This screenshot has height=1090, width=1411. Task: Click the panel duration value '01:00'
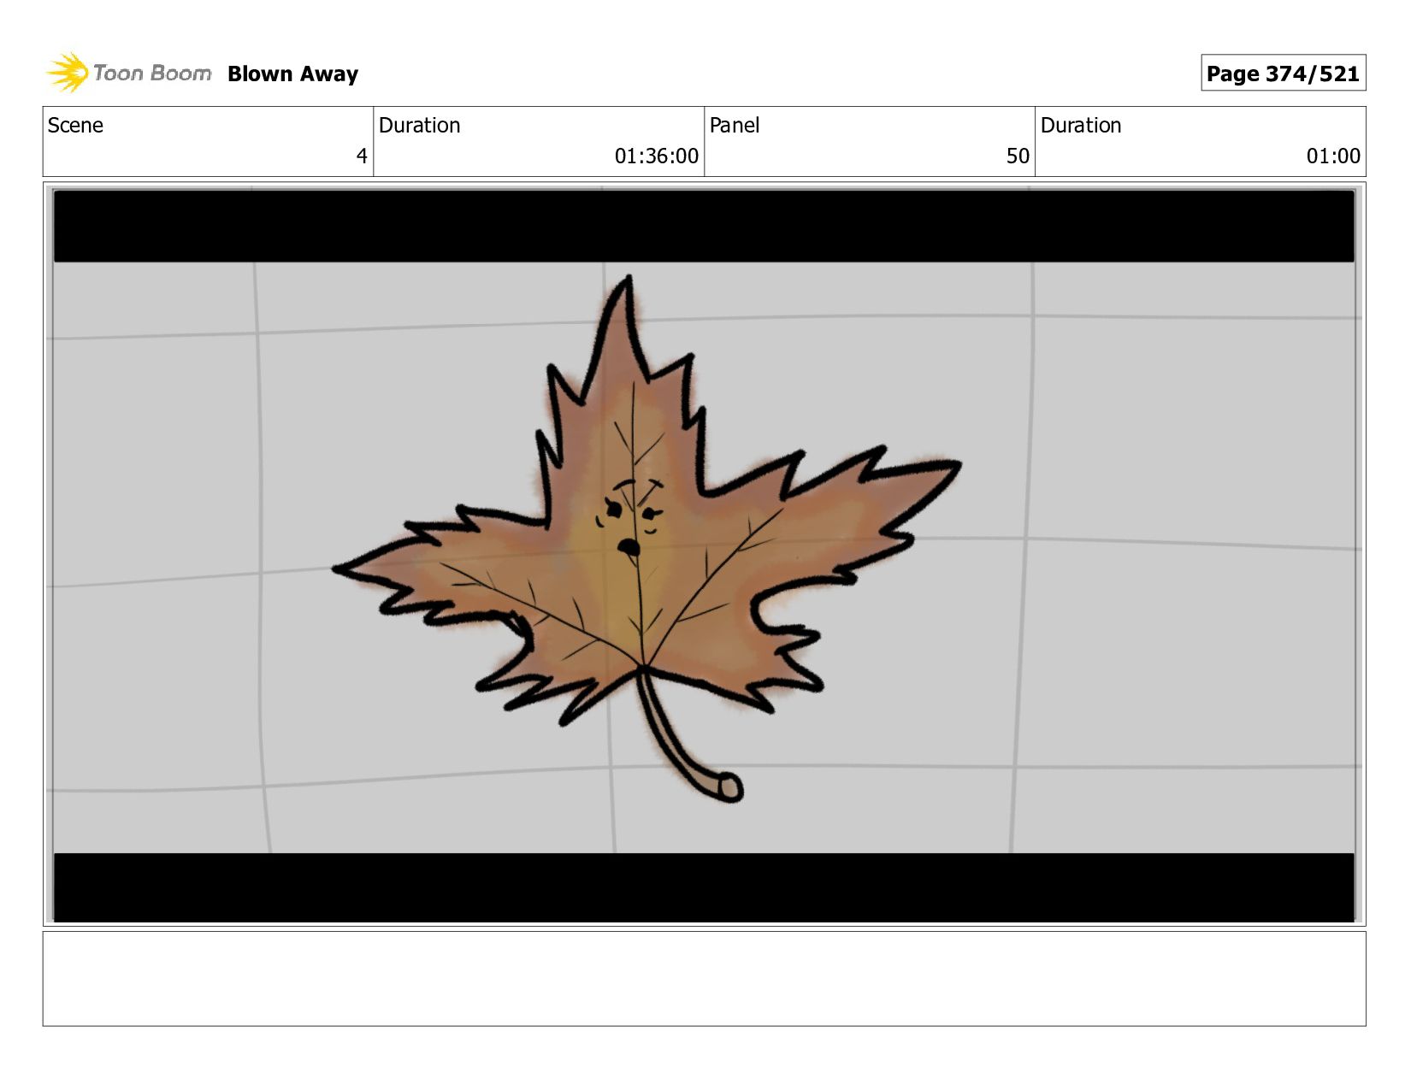tap(1333, 156)
